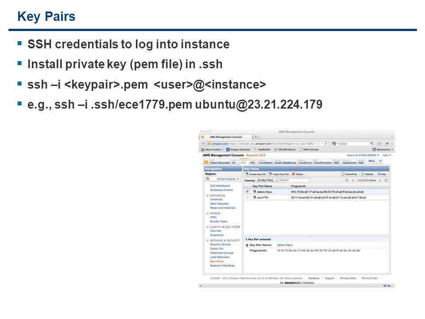Switch to the Elastic MapReduce service tab

286,162
